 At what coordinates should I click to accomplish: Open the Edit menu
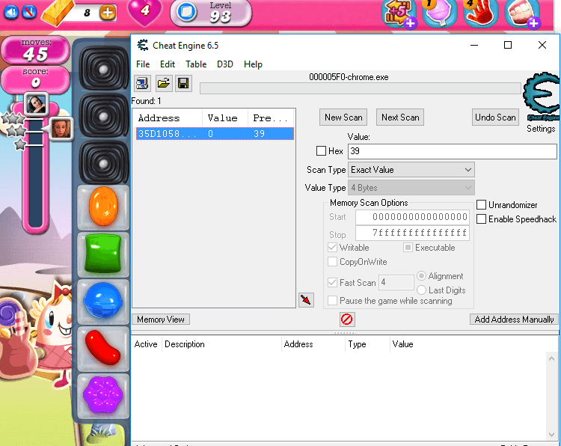tap(168, 64)
